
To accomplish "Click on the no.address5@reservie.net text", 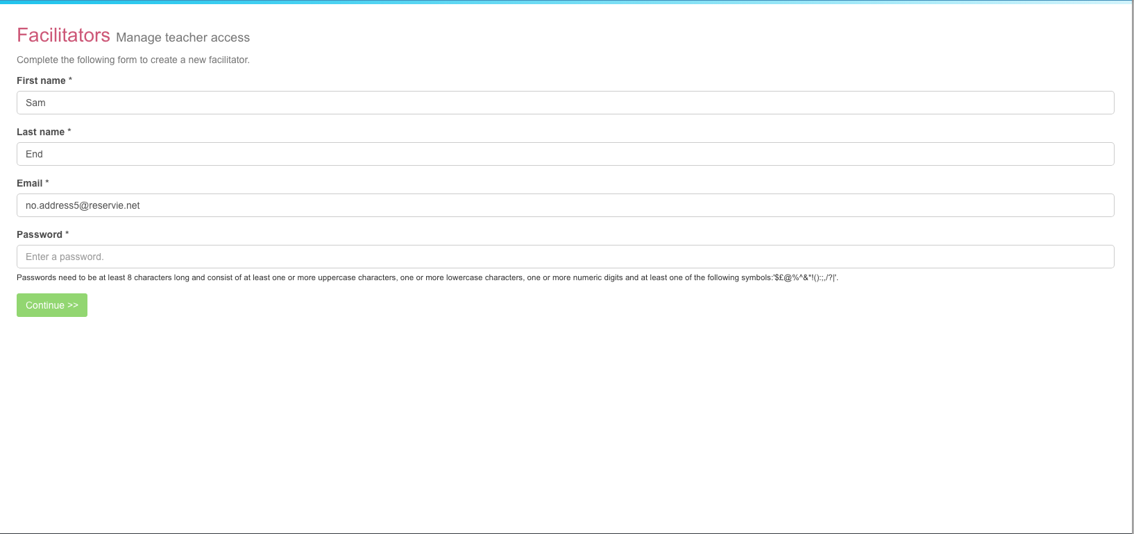I will tap(83, 205).
